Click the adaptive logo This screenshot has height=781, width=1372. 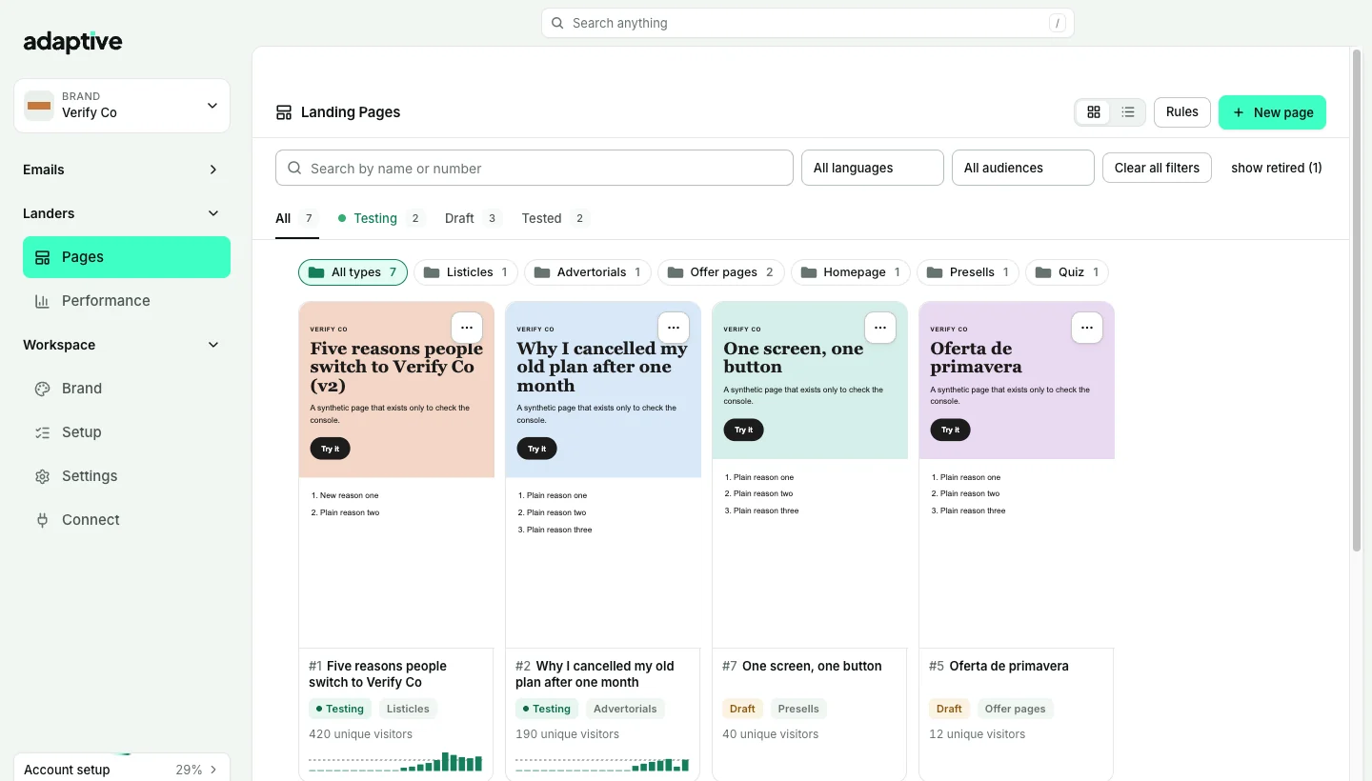72,41
